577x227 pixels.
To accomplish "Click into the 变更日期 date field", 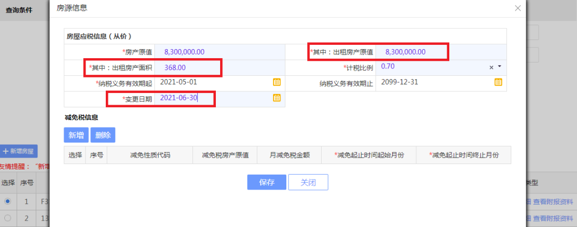I will pyautogui.click(x=213, y=98).
